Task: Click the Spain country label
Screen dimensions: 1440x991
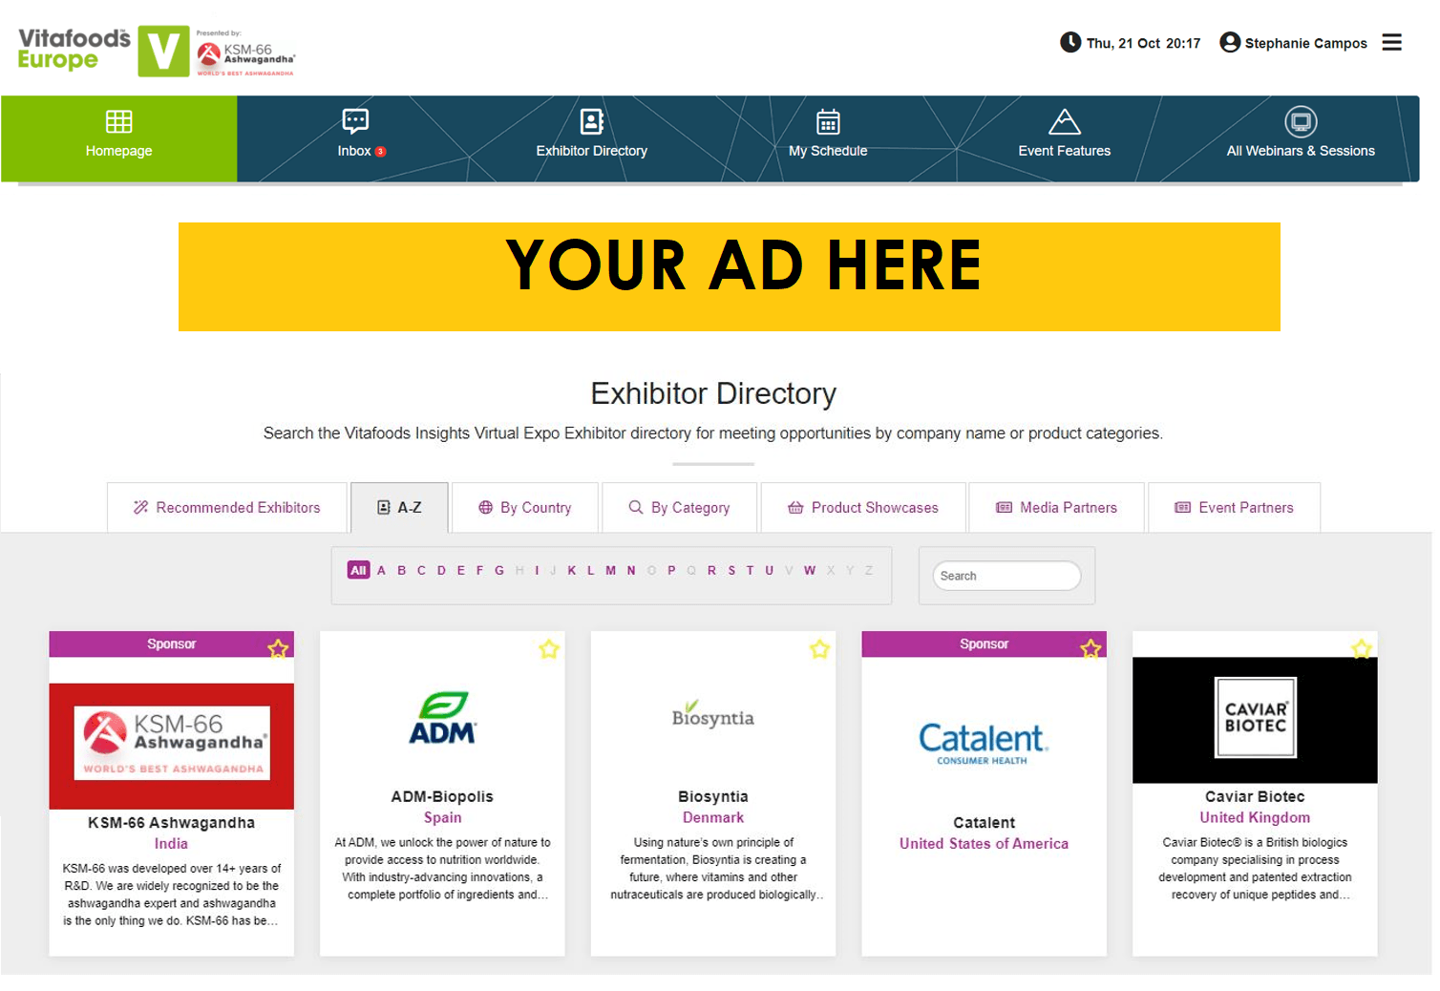Action: 442,817
